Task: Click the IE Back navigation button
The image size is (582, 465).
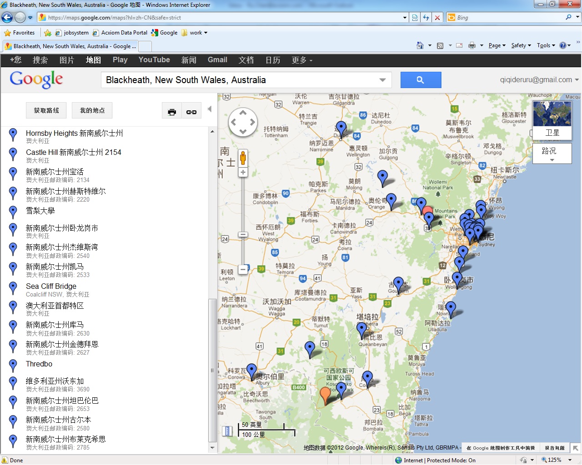Action: (x=7, y=18)
